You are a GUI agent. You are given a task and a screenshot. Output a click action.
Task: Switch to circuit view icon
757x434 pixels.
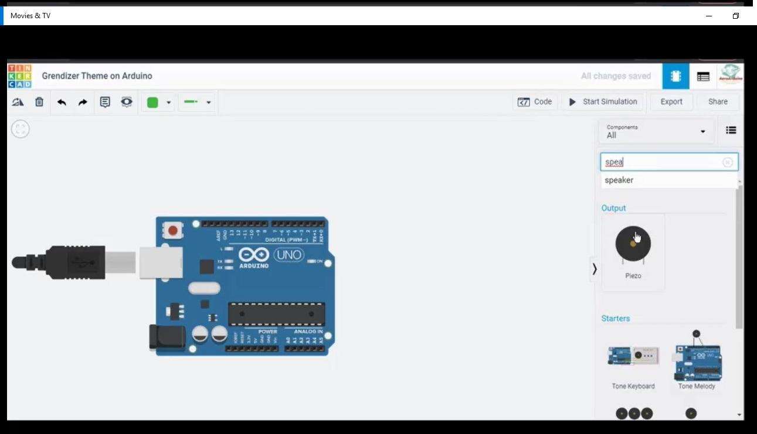click(675, 76)
